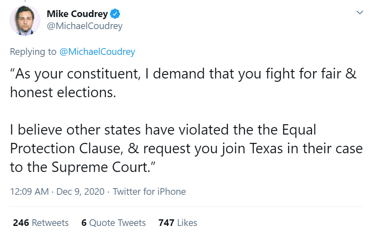Show the 6 Quote Tweets

(x=114, y=223)
